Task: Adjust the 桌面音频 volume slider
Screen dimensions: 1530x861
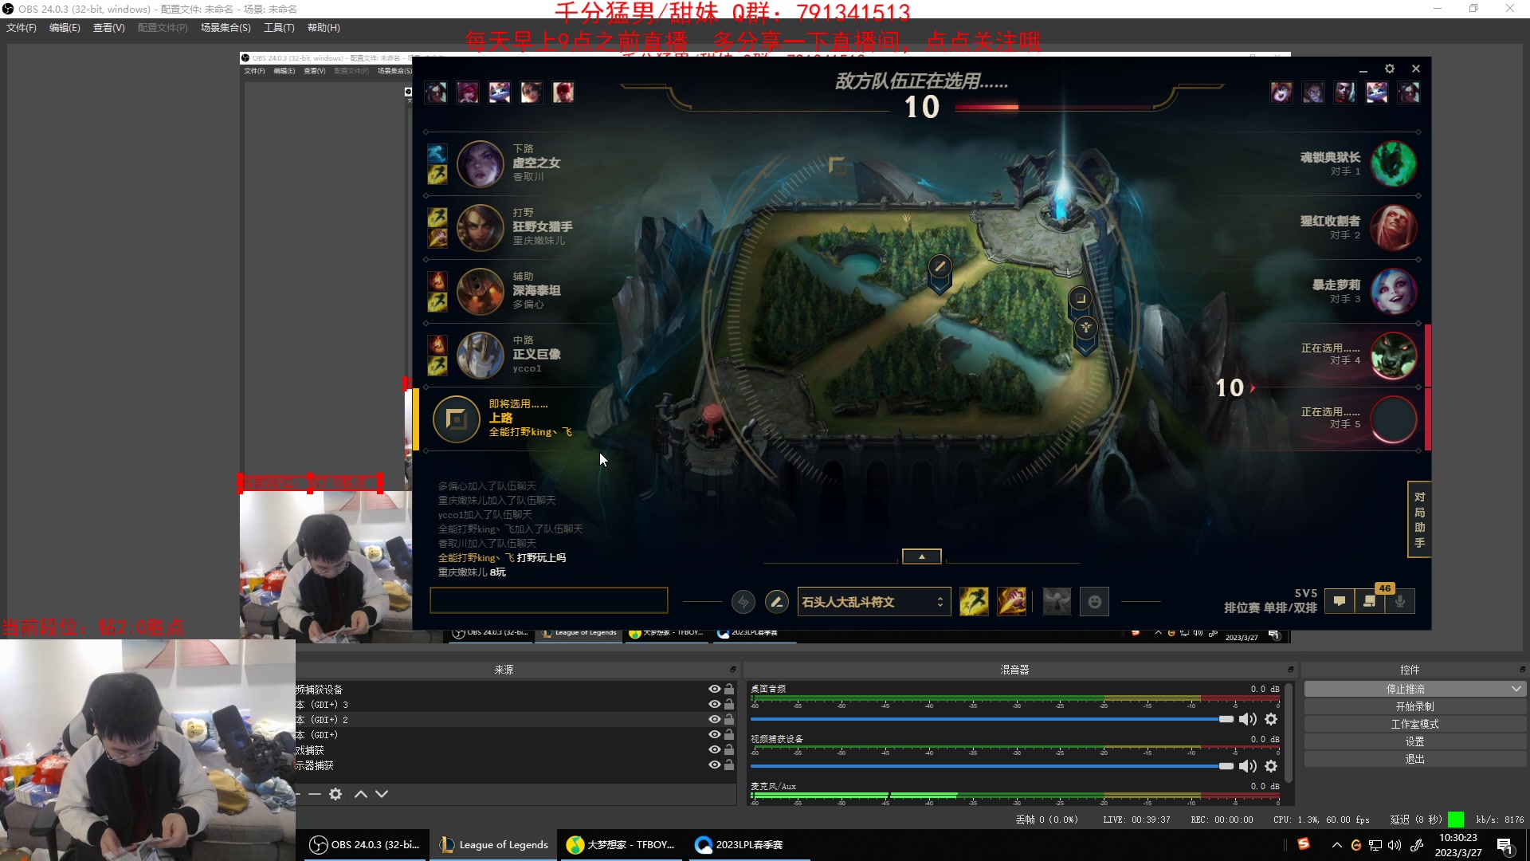Action: pyautogui.click(x=991, y=719)
